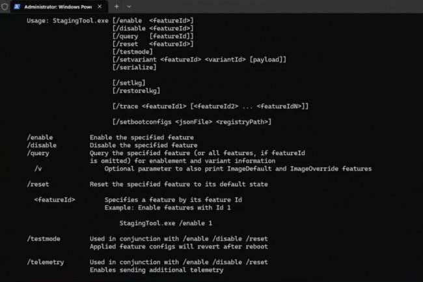Select the Administrator: Windows PowerShell tab
Screen dimensions: 423x282
pyautogui.click(x=57, y=7)
